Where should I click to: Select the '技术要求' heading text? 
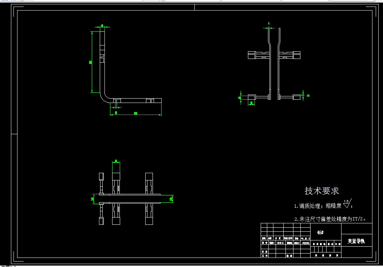322,191
